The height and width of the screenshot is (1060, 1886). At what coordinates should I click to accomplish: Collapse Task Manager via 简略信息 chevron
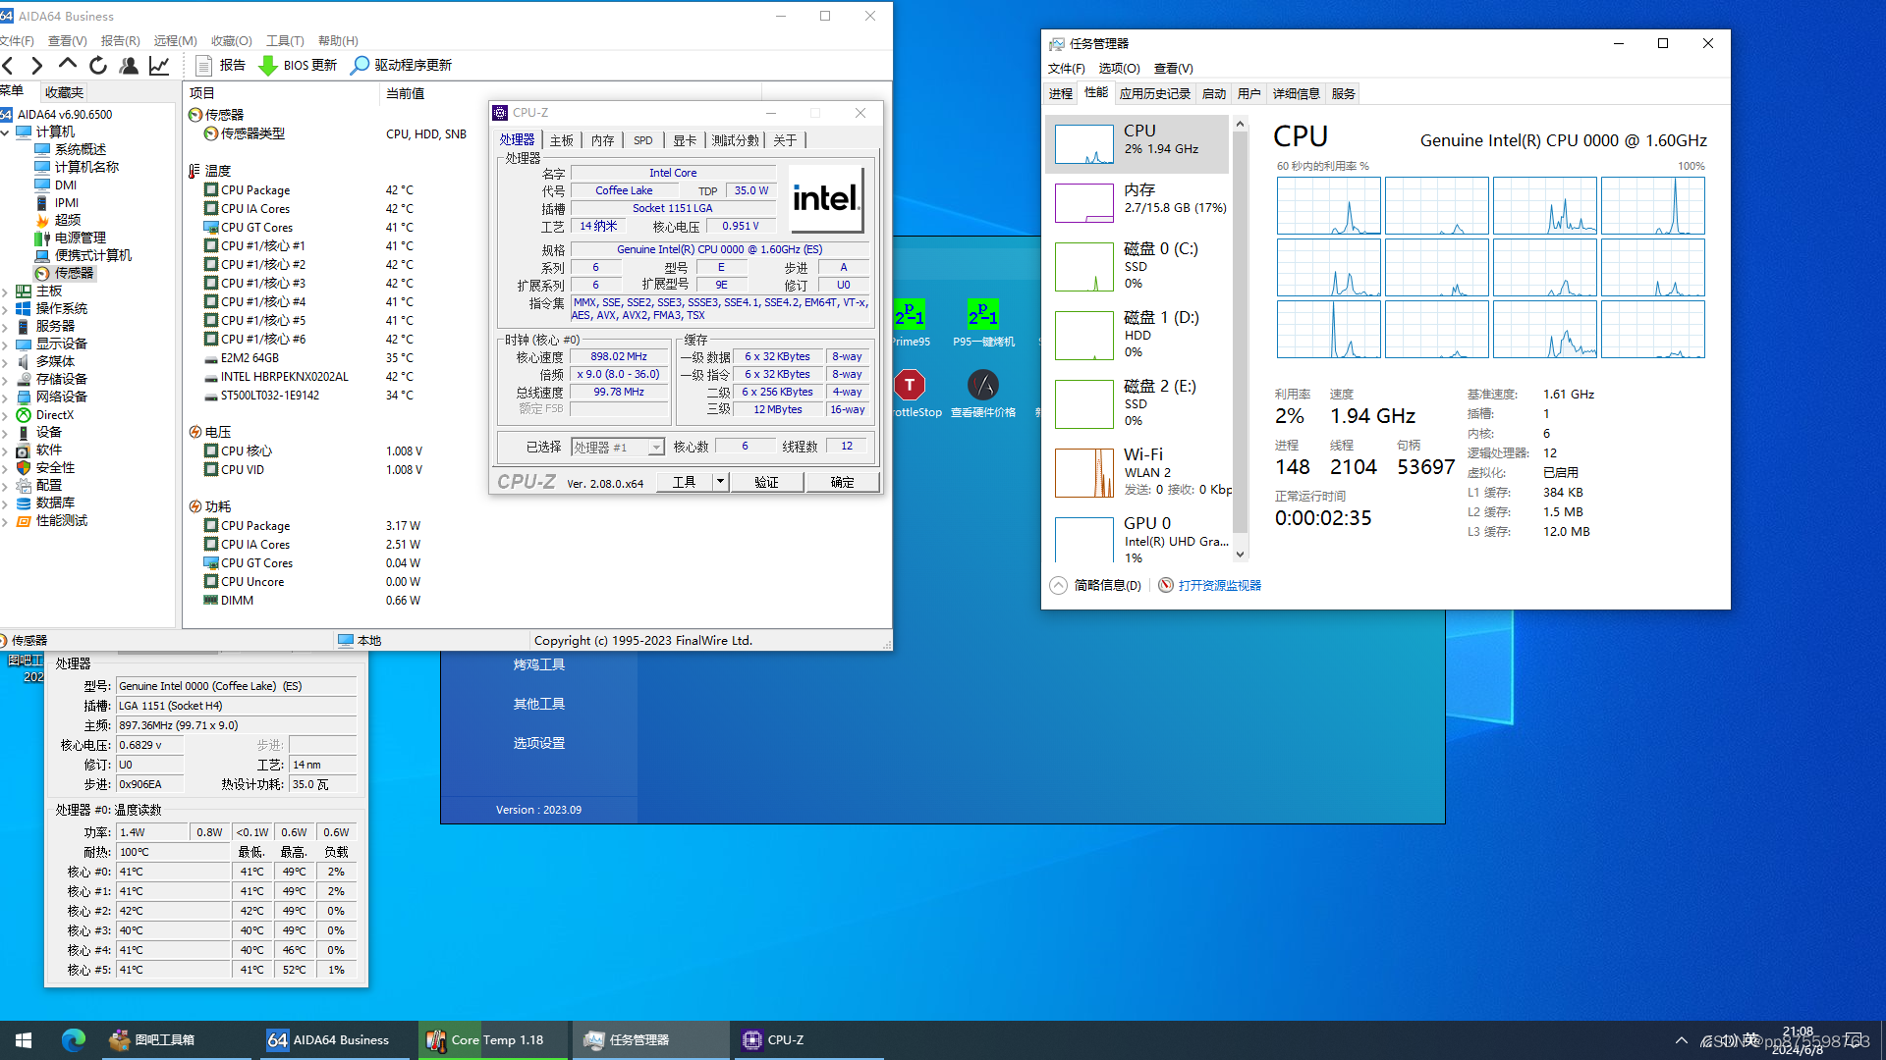[1058, 586]
